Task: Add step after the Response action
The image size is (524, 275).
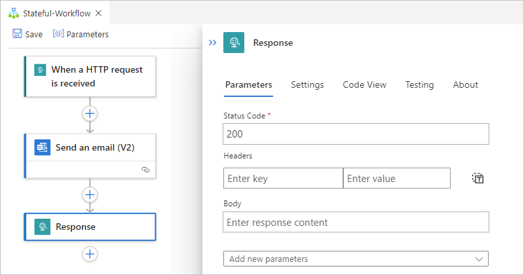Action: [90, 253]
